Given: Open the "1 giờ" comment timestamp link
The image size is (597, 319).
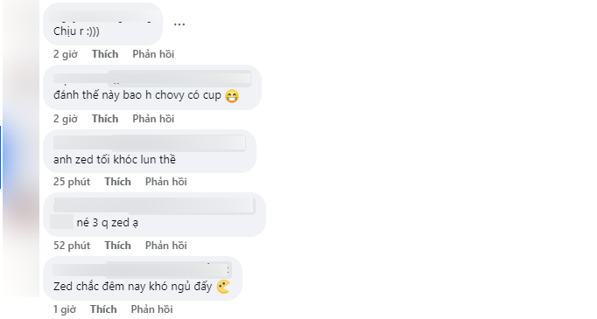Looking at the screenshot, I should click(65, 309).
